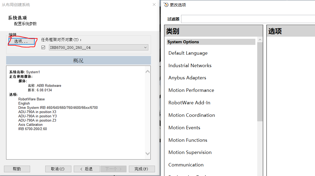Select the Motion Supervision category

coord(190,152)
